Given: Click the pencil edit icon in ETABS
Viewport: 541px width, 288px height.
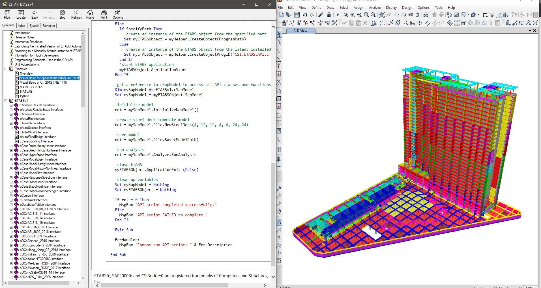Looking at the screenshot, I should click(321, 15).
